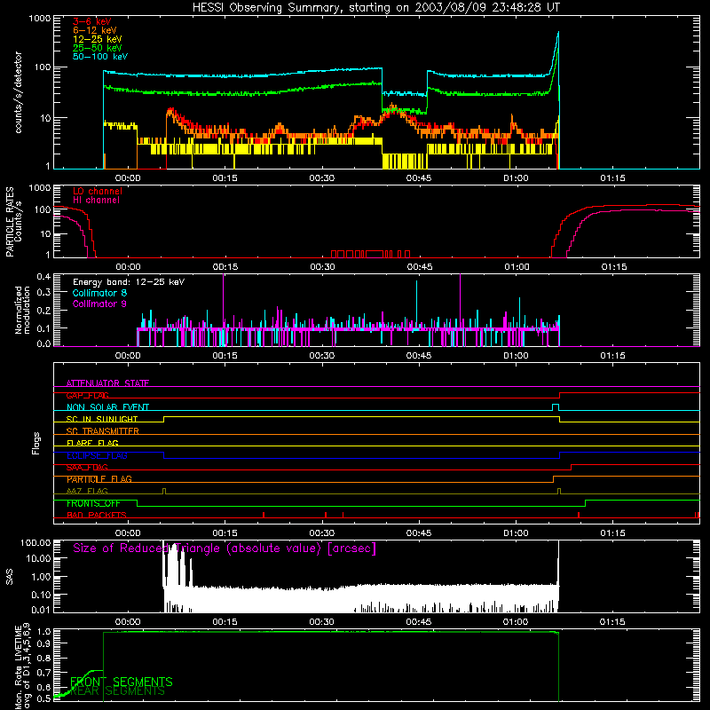
Task: Click the '0.2' tick on the modulation axis
Action: coord(43,311)
